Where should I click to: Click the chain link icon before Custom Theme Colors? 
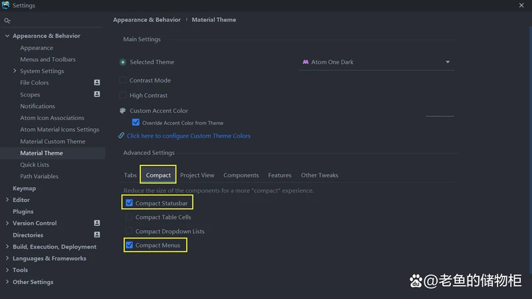(x=121, y=136)
